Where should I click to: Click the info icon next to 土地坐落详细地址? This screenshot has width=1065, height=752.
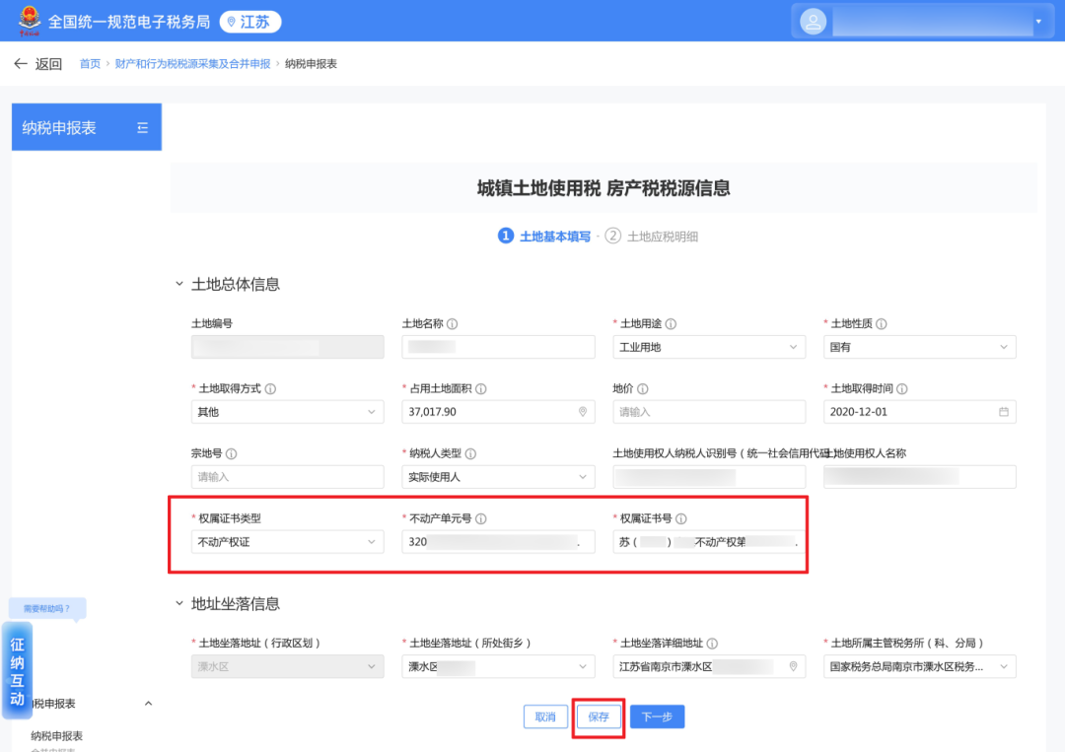[713, 644]
